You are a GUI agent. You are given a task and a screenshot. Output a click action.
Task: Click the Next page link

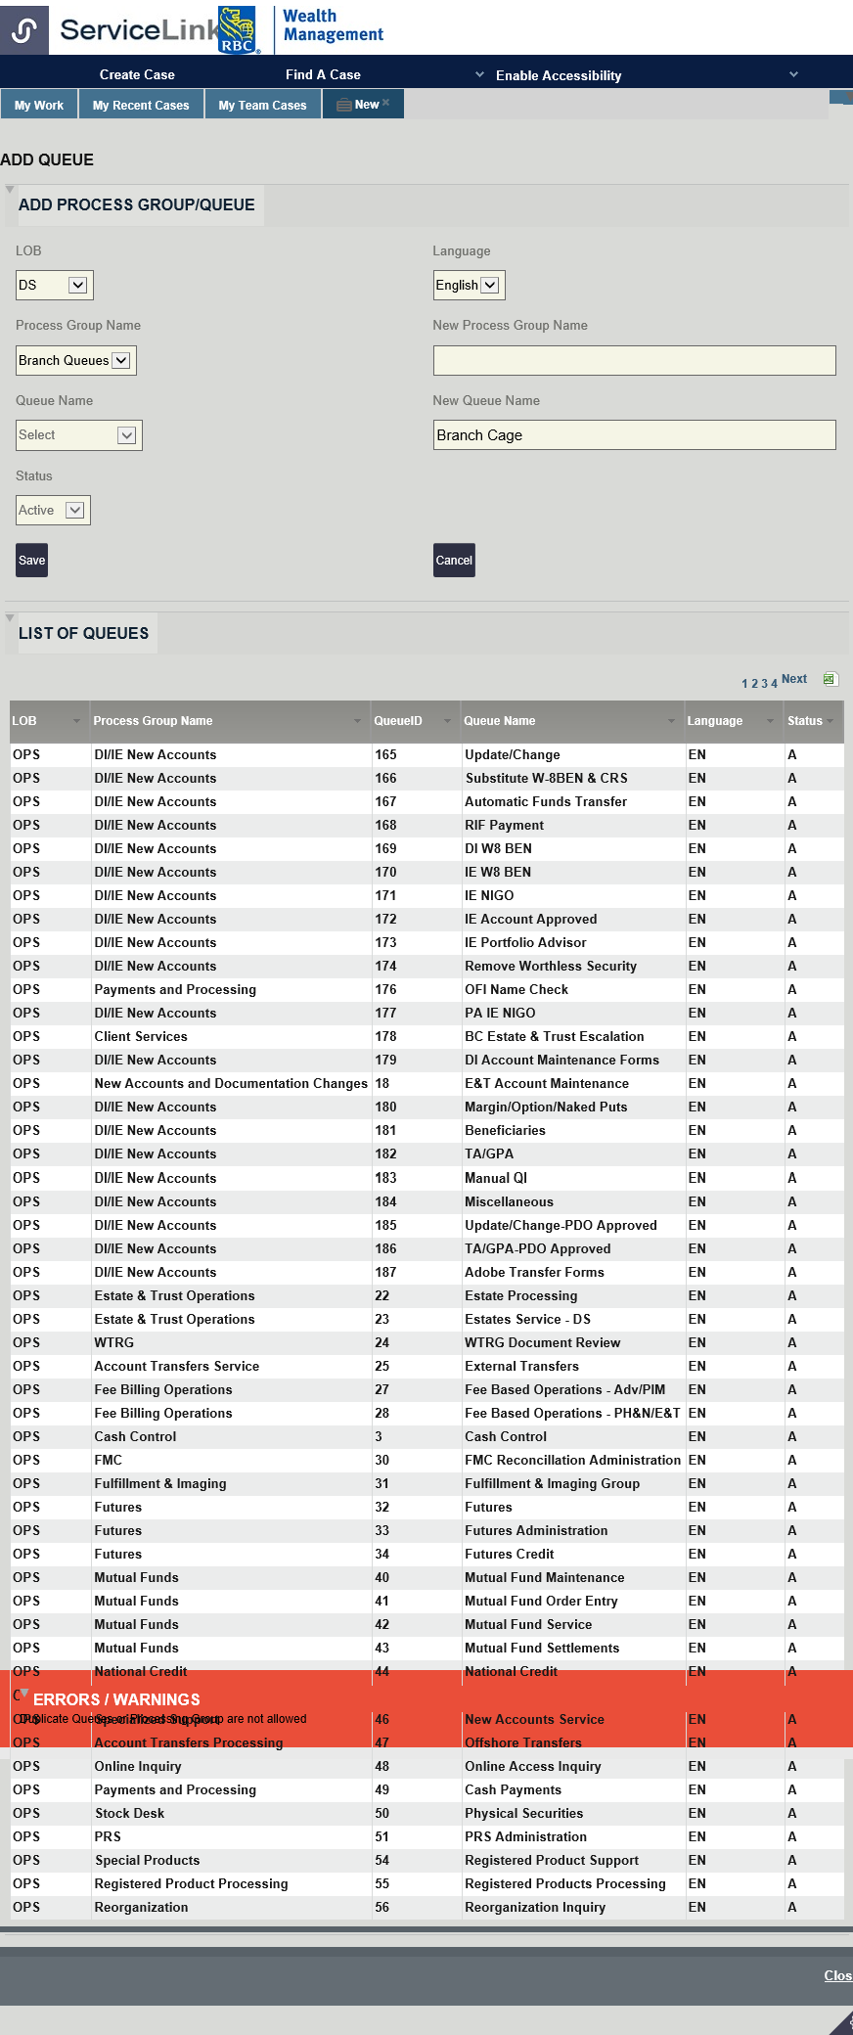click(x=794, y=679)
